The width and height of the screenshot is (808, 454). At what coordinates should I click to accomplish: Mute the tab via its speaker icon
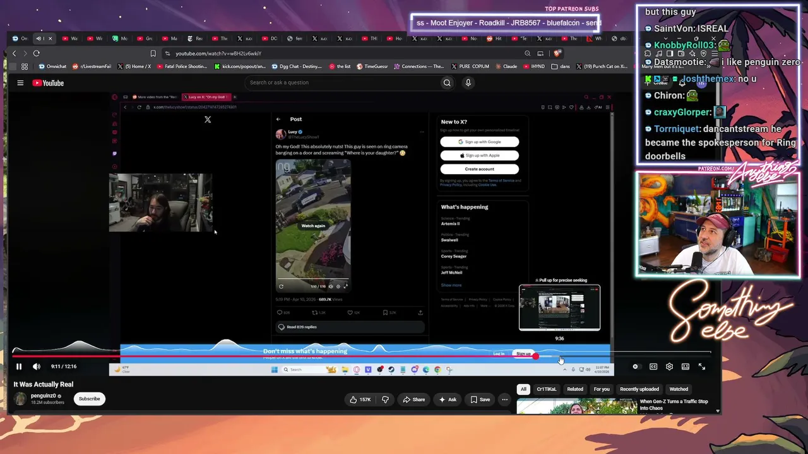(x=39, y=38)
